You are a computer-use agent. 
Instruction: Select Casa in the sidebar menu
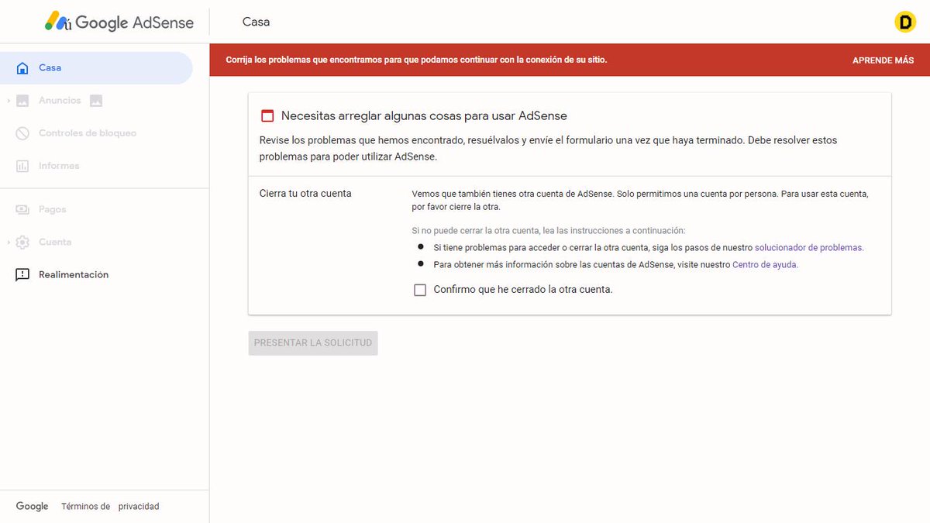96,67
